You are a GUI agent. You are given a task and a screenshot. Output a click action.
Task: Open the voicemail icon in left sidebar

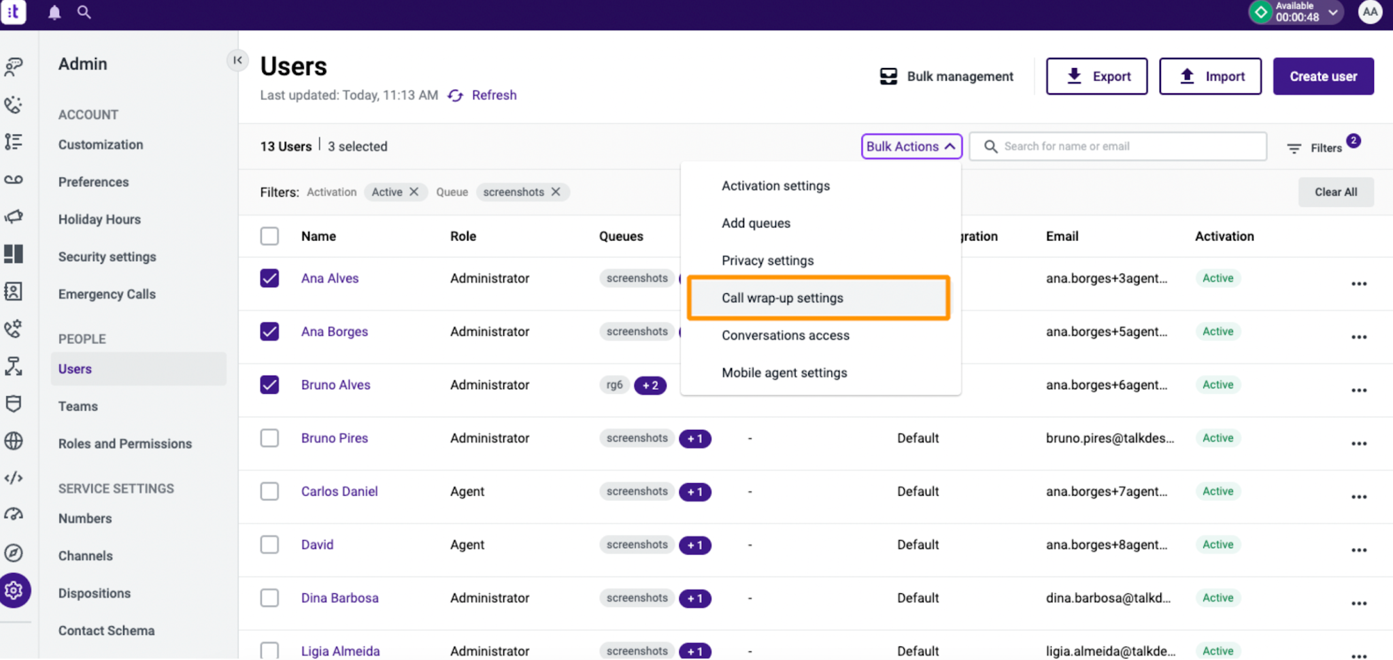[x=14, y=180]
